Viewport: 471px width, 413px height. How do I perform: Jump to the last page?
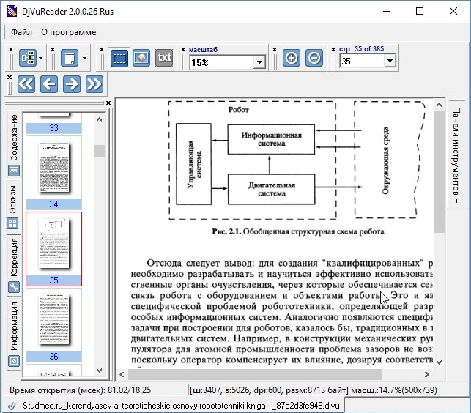pyautogui.click(x=94, y=83)
